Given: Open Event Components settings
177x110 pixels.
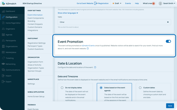Looking at the screenshot, I should click(36, 18).
